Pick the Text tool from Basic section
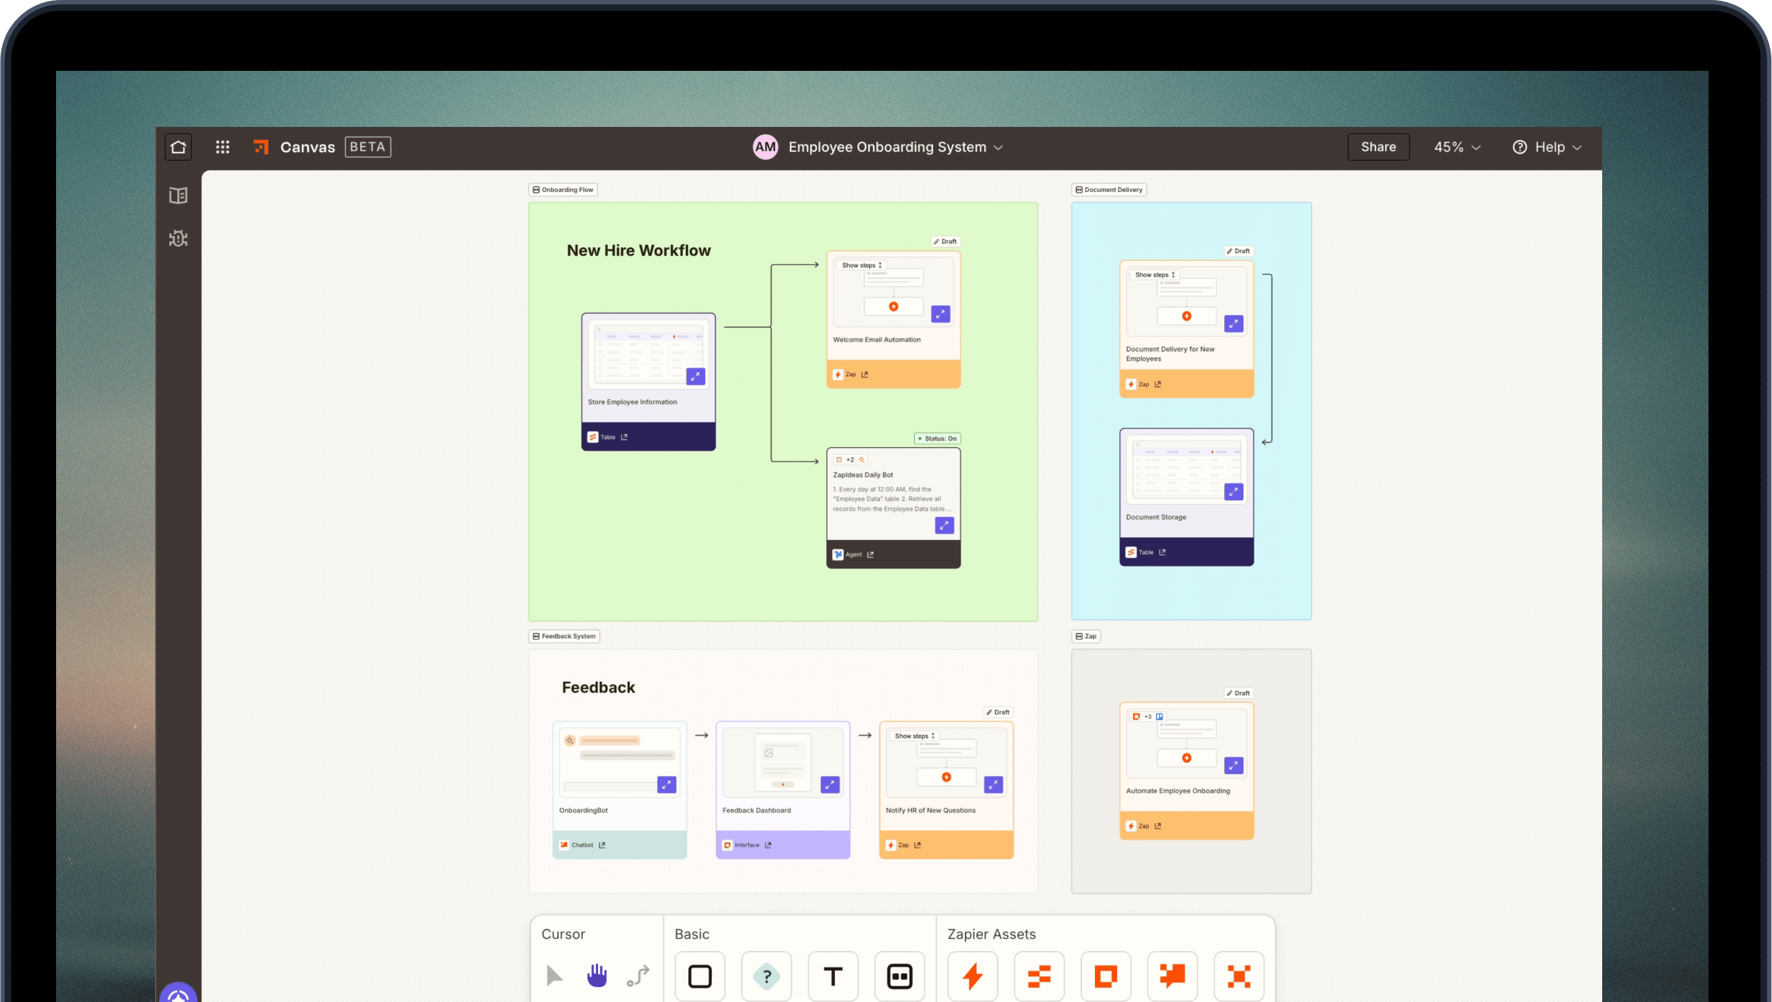 pyautogui.click(x=833, y=975)
